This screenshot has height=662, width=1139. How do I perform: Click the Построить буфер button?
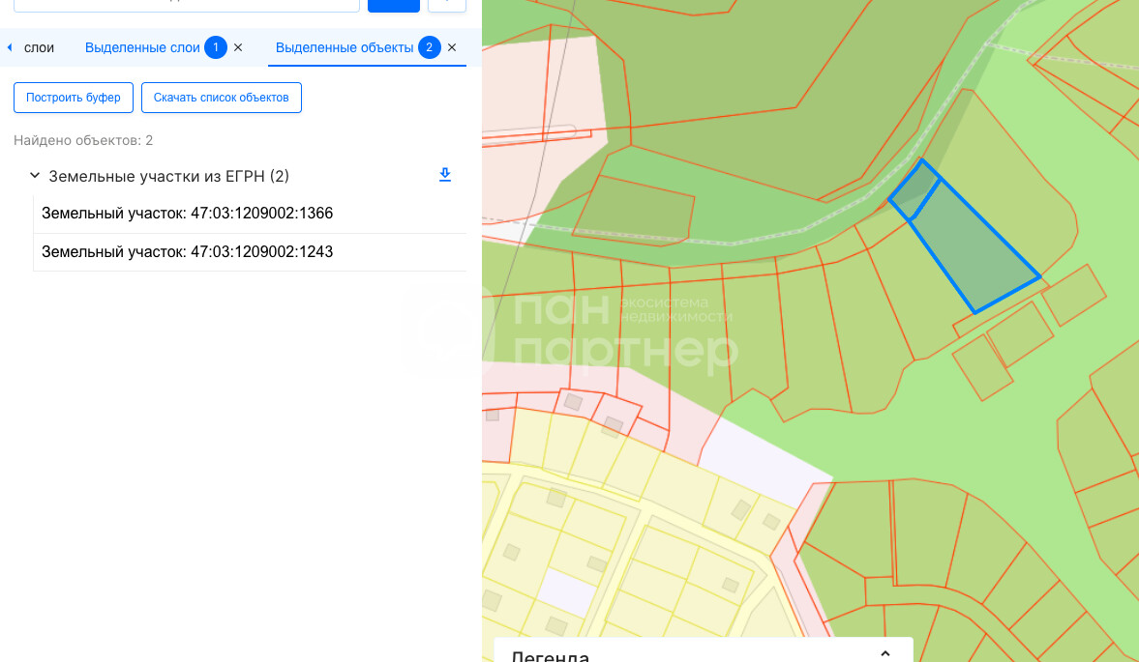[74, 98]
